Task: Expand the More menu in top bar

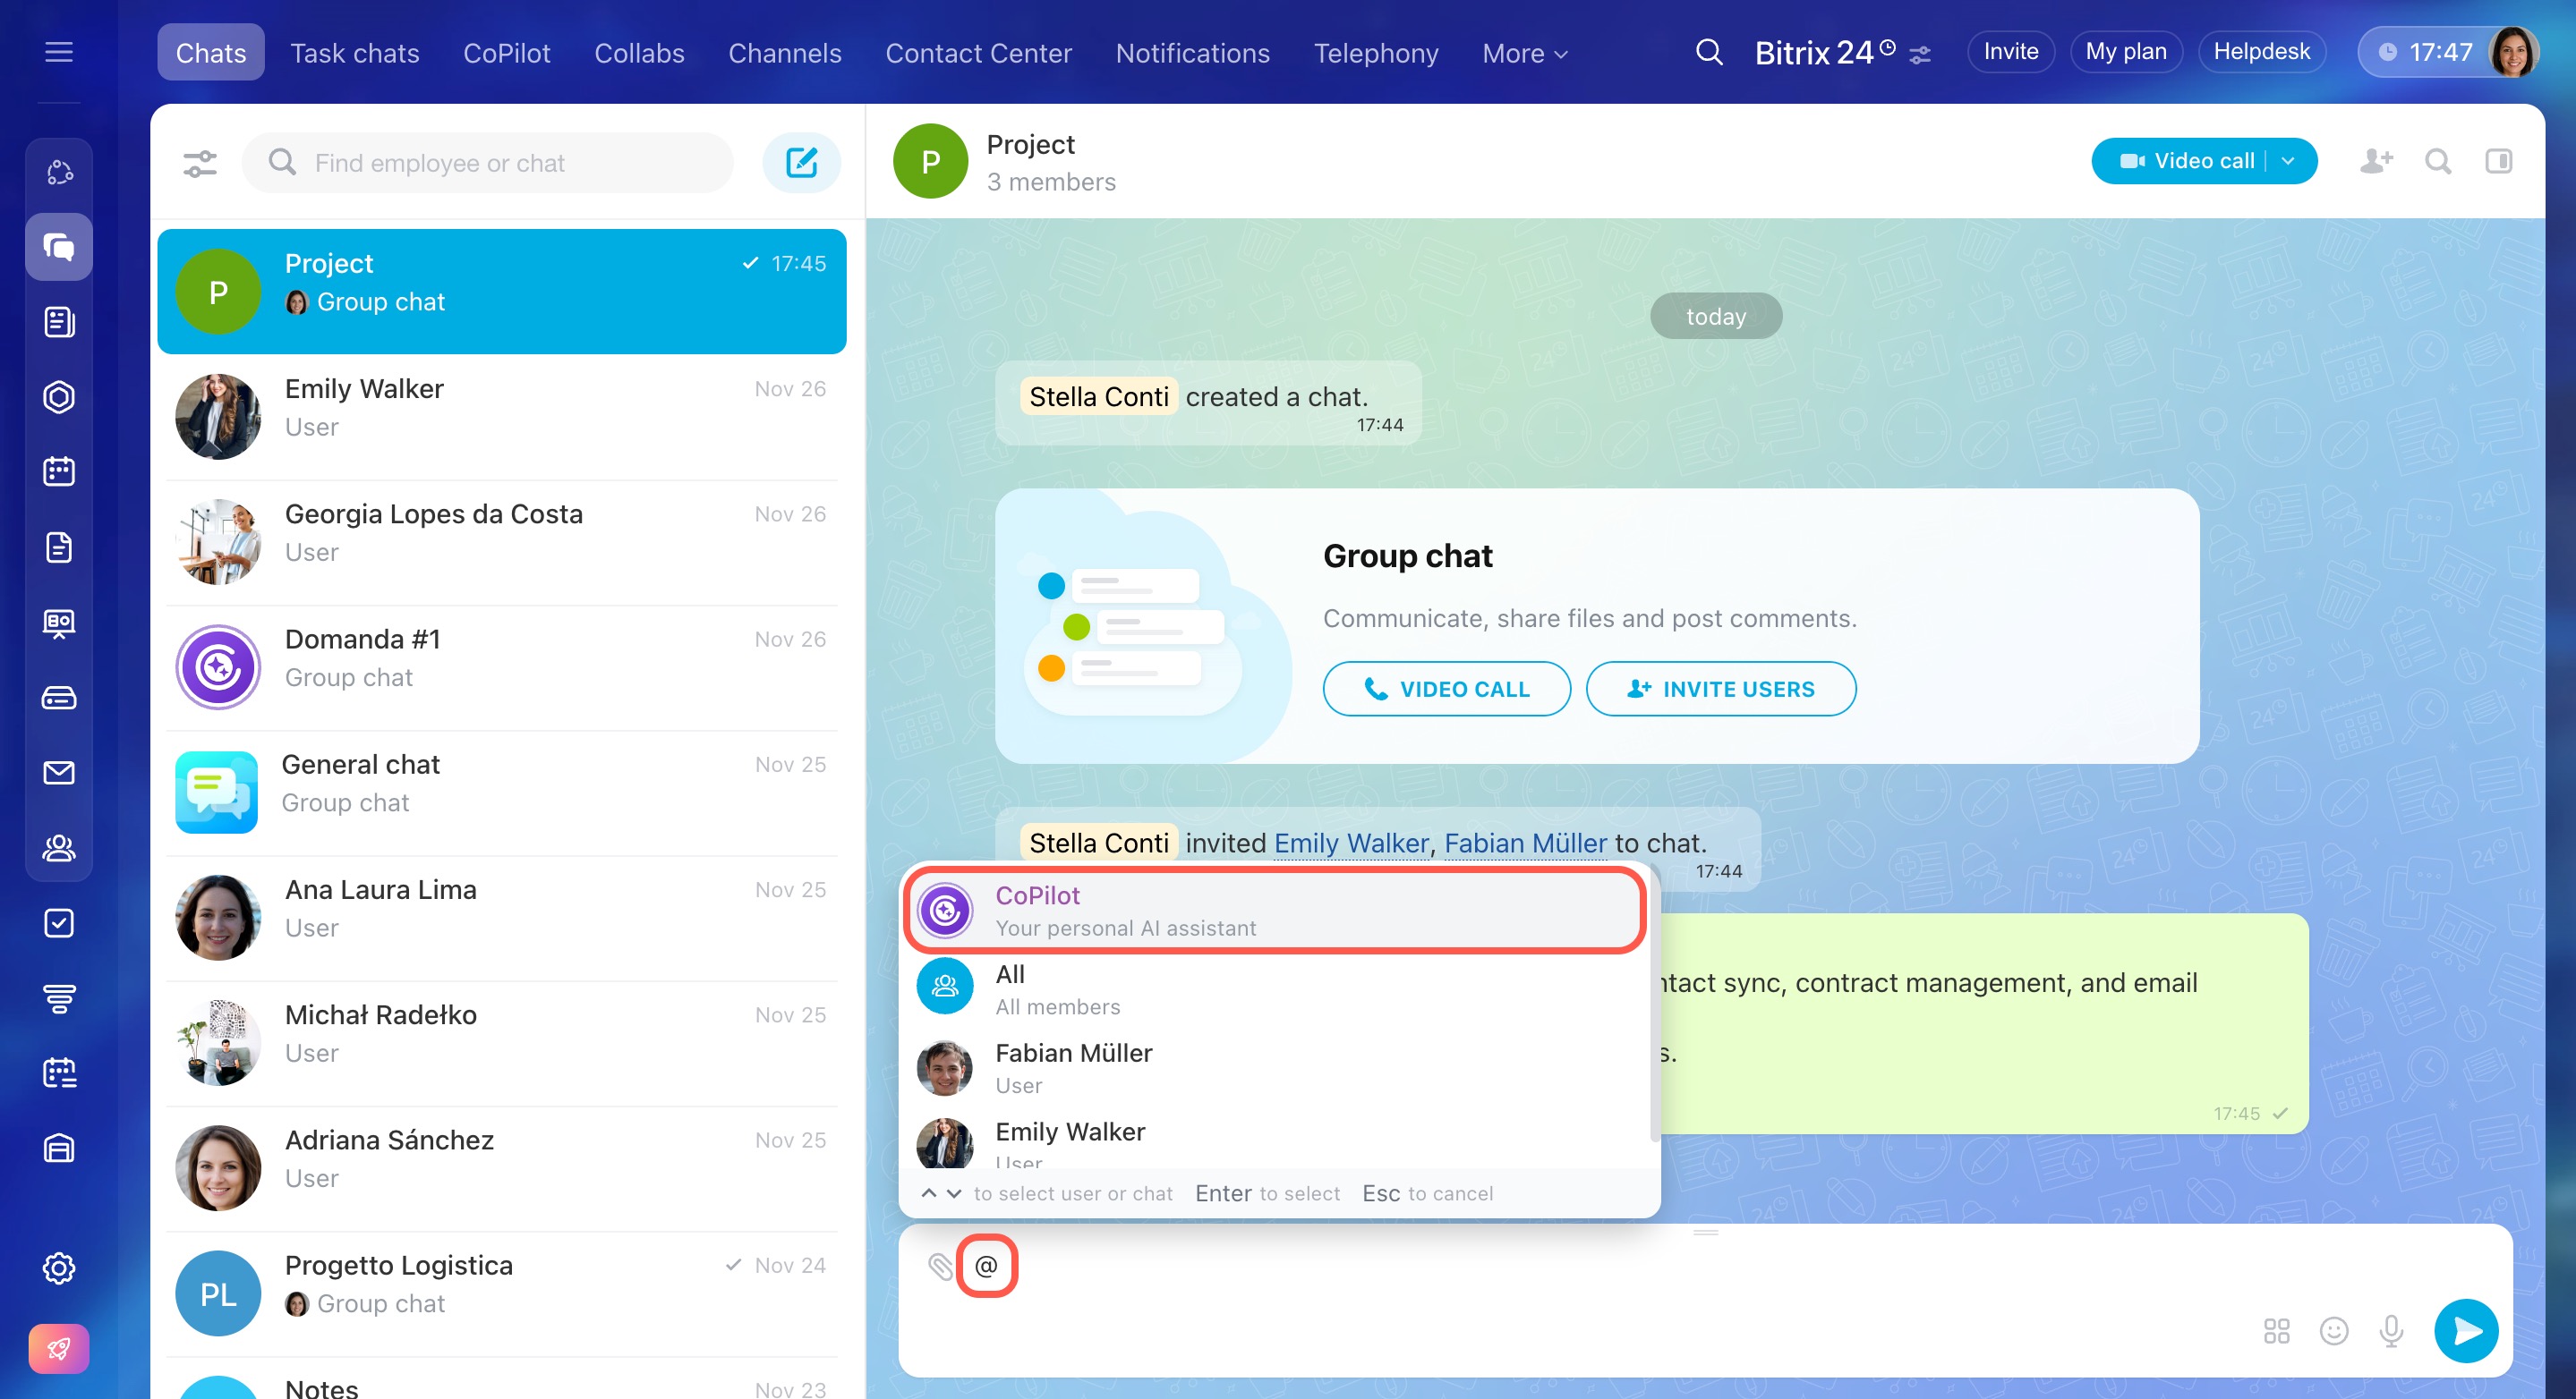Action: [x=1524, y=53]
